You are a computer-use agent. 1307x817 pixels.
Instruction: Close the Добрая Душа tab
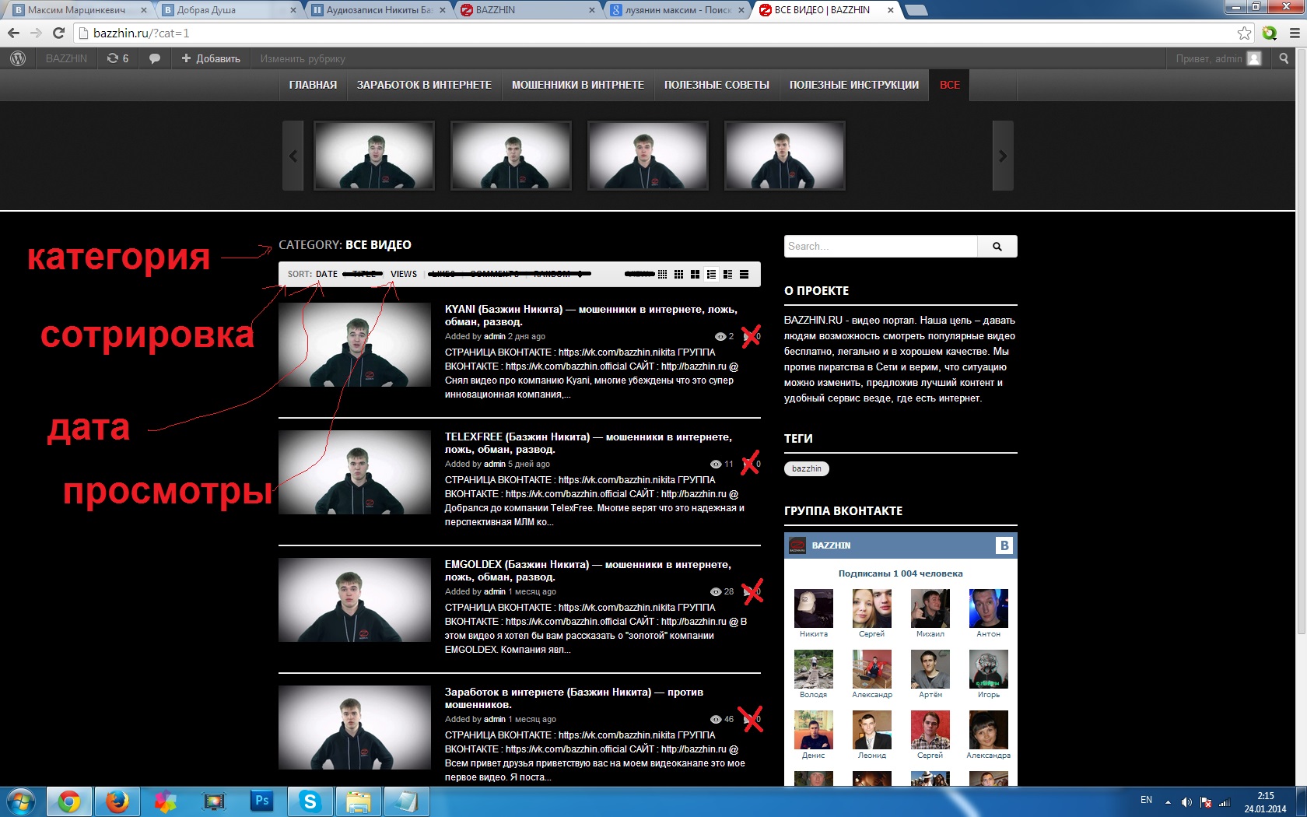pos(293,10)
